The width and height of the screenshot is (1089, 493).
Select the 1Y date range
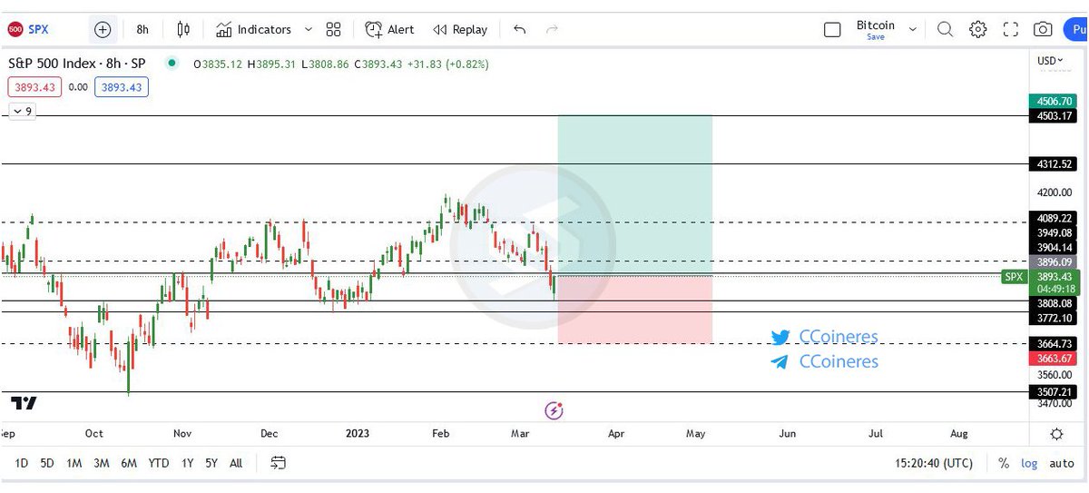pos(187,463)
